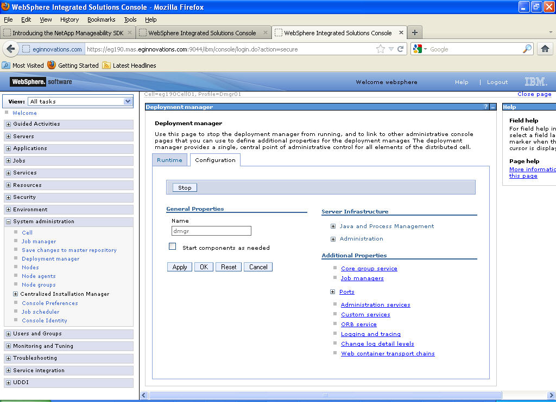Focus the Google search box
The image size is (556, 402).
(474, 49)
